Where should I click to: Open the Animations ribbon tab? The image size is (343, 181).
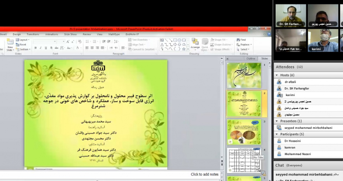(x=52, y=34)
